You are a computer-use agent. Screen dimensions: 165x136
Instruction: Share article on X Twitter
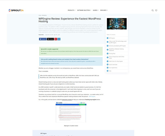click(50, 39)
